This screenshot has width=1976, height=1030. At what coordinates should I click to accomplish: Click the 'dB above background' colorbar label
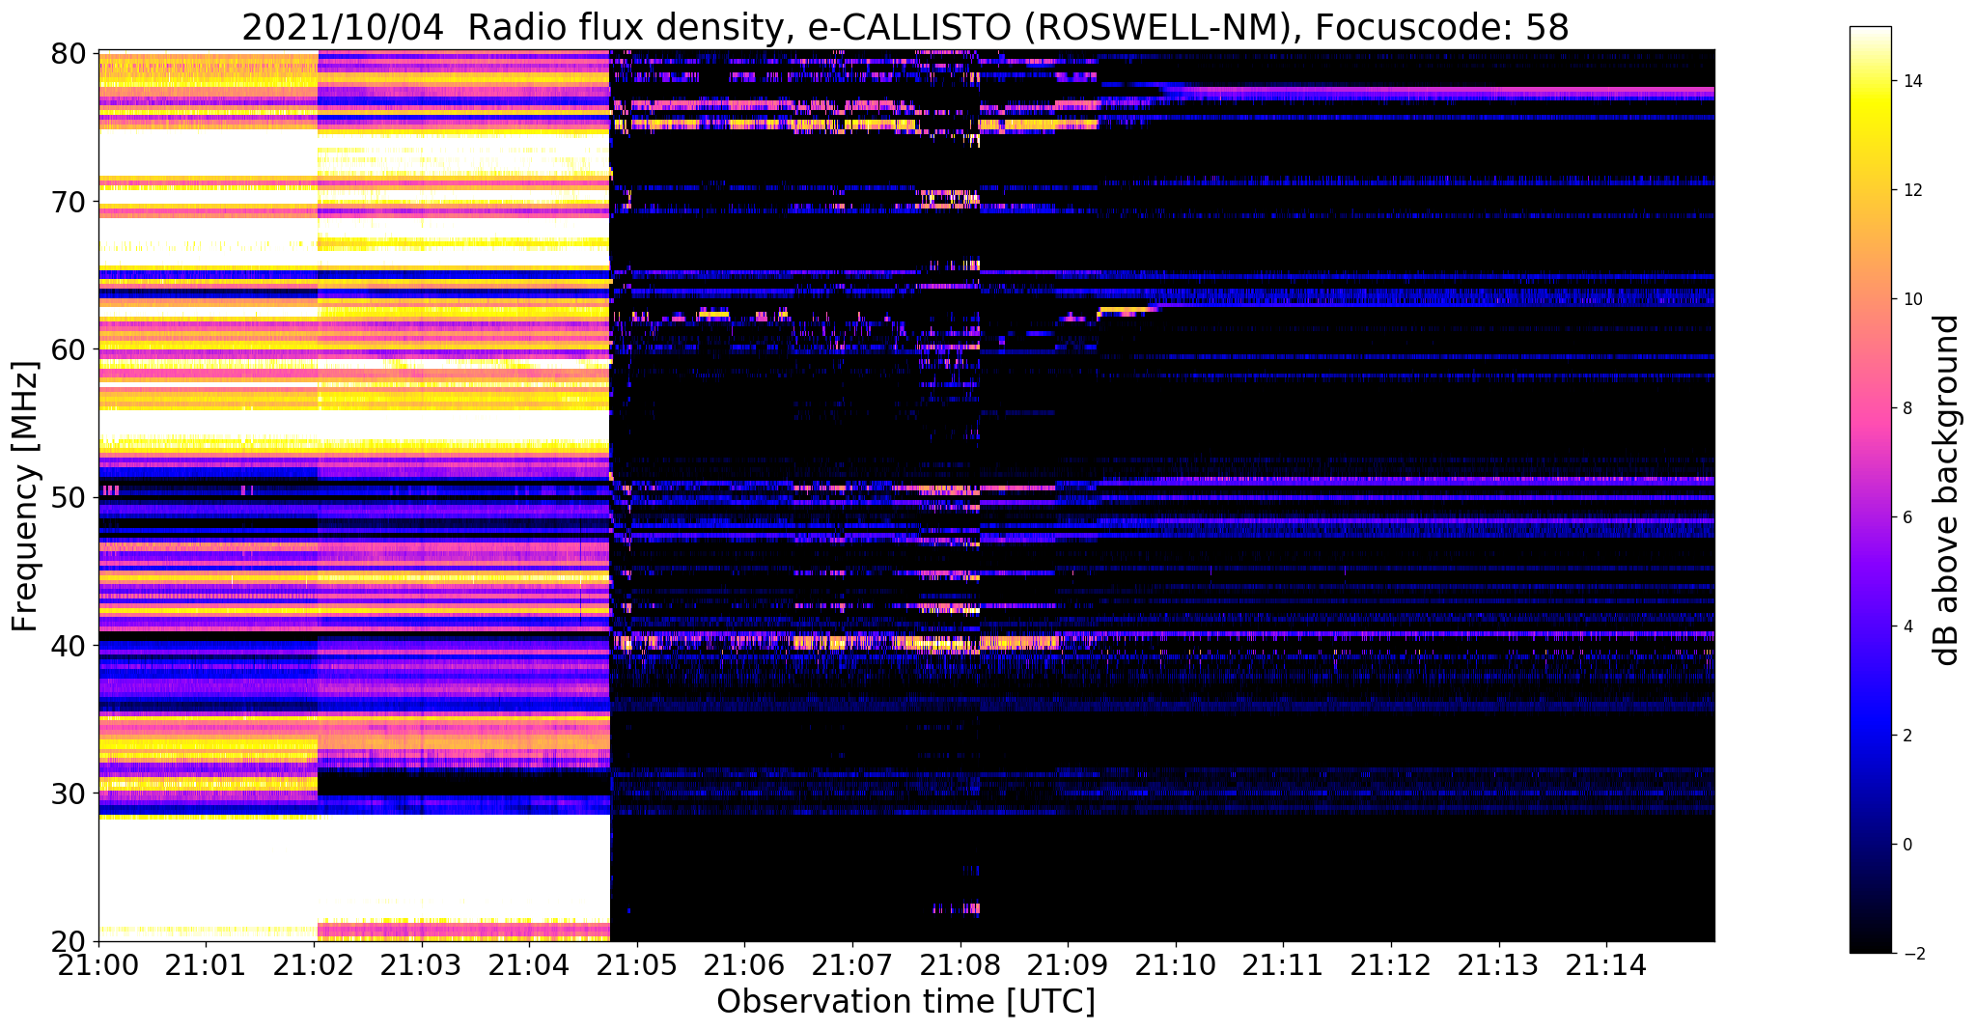coord(1946,490)
